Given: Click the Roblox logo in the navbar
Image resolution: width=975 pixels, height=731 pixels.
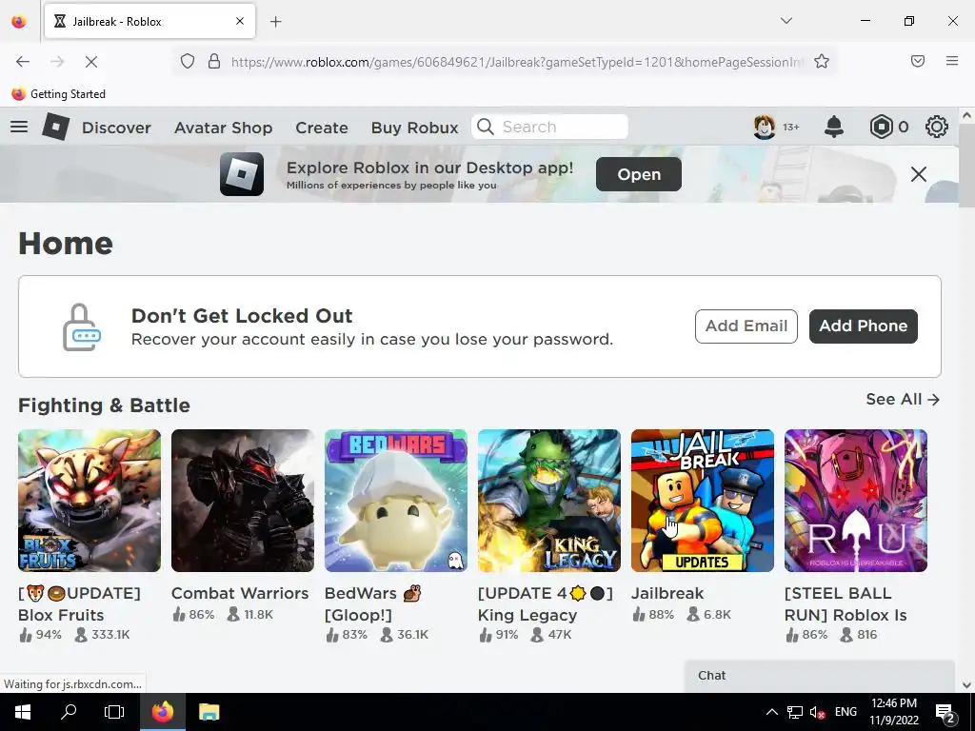Looking at the screenshot, I should click(55, 127).
